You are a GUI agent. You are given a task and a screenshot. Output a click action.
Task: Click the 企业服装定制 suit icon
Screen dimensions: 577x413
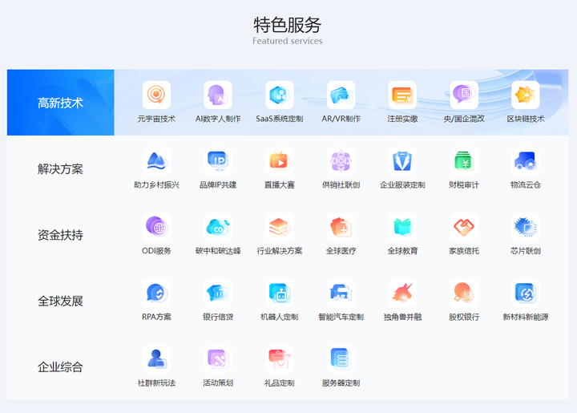click(x=402, y=161)
